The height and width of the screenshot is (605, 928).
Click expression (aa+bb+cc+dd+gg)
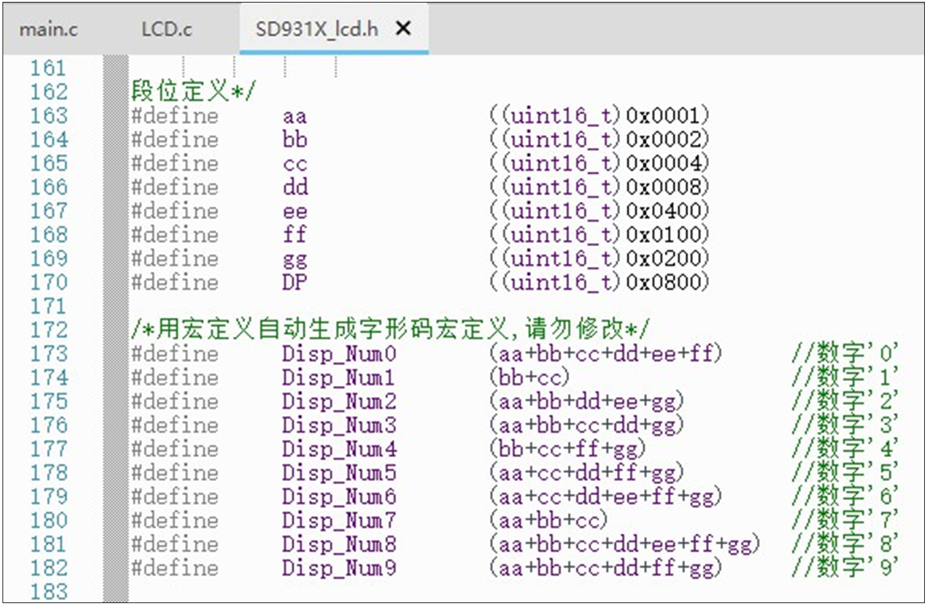[587, 425]
